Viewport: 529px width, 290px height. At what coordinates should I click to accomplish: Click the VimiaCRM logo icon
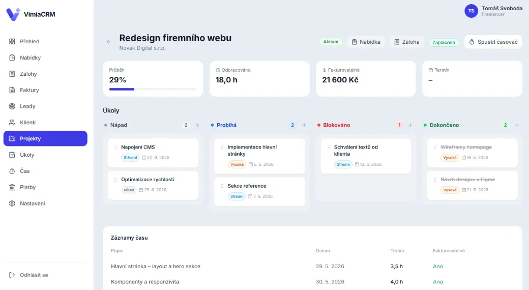coord(13,14)
